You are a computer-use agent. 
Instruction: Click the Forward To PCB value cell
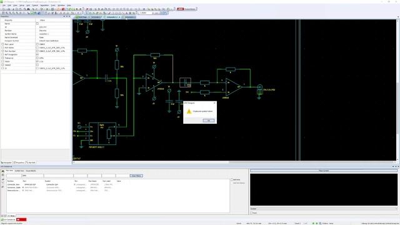[52, 41]
